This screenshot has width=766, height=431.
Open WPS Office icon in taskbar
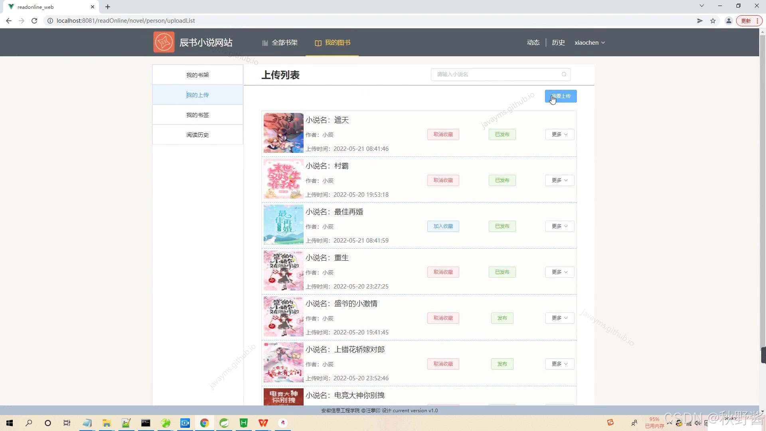[263, 423]
